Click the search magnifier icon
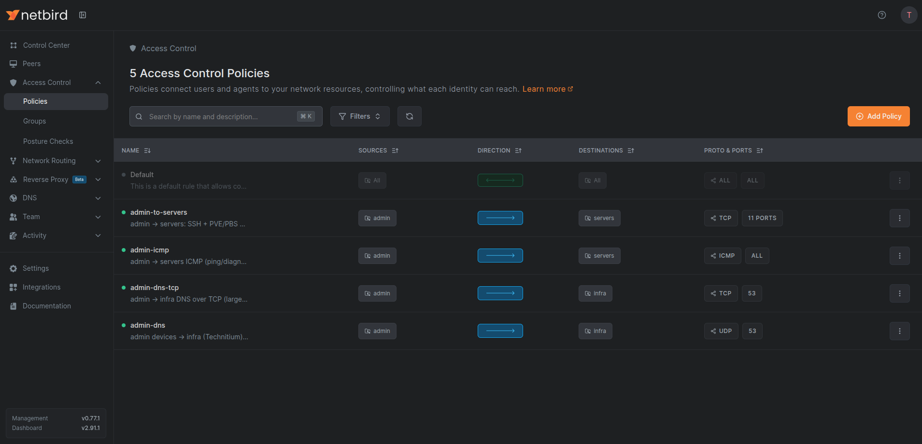Viewport: 922px width, 444px height. (x=139, y=116)
